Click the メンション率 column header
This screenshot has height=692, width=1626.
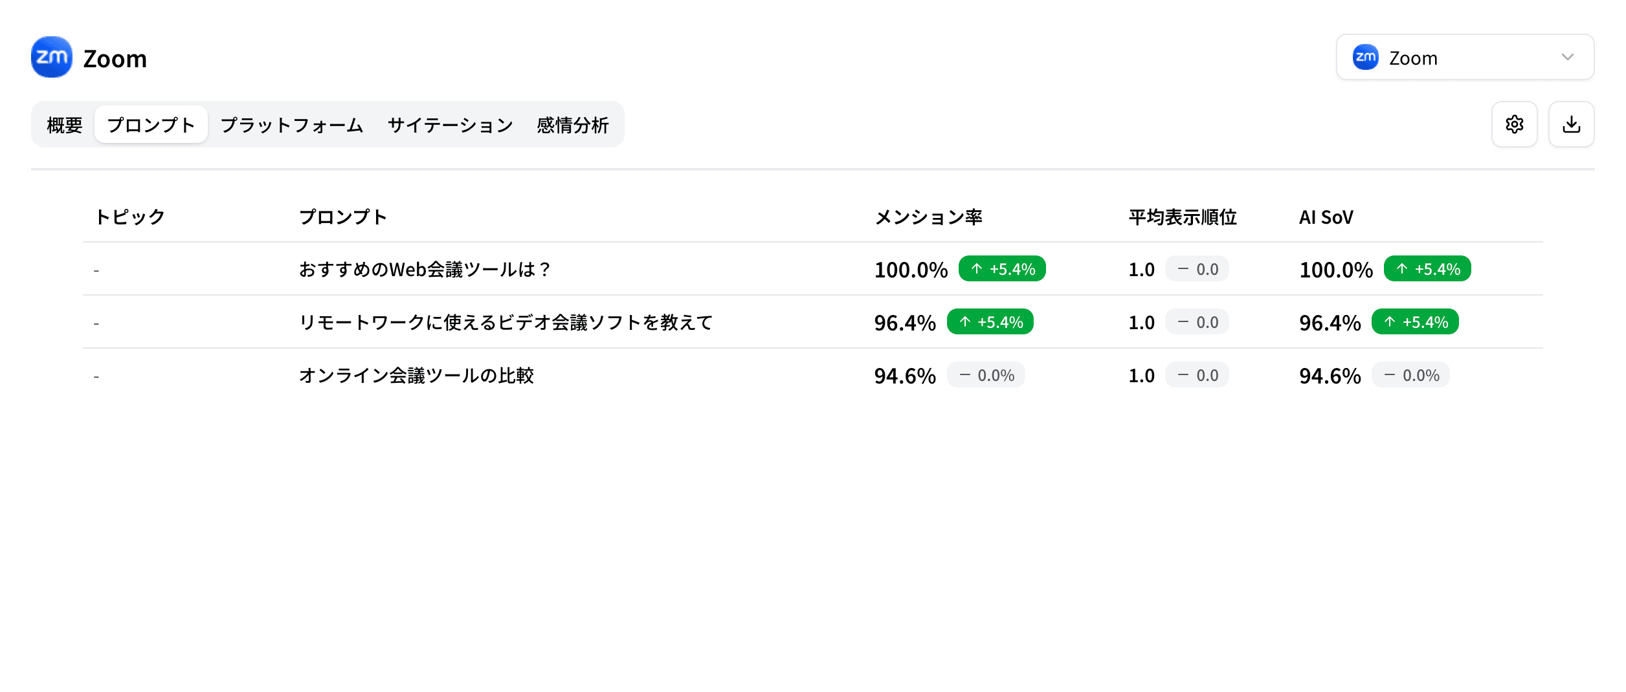[x=928, y=217]
